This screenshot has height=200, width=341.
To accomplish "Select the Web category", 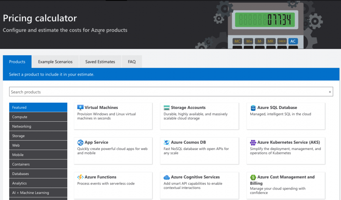I will [38, 145].
